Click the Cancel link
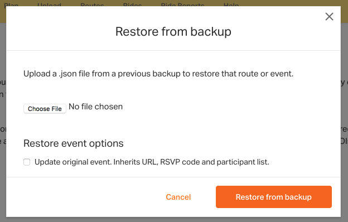The image size is (348, 222). [x=178, y=197]
